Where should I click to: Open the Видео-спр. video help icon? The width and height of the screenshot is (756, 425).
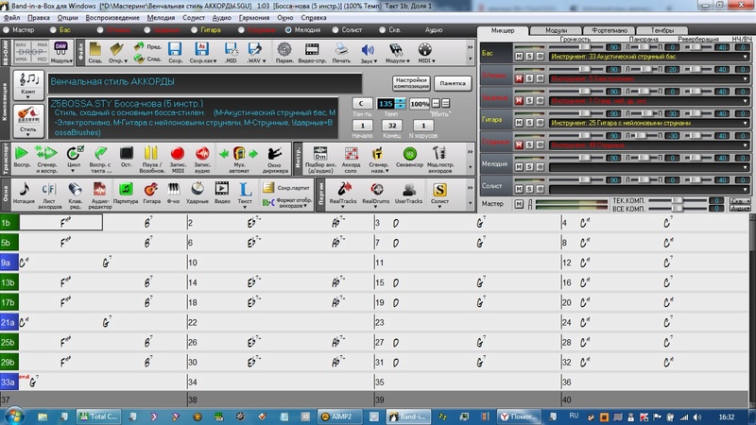312,50
